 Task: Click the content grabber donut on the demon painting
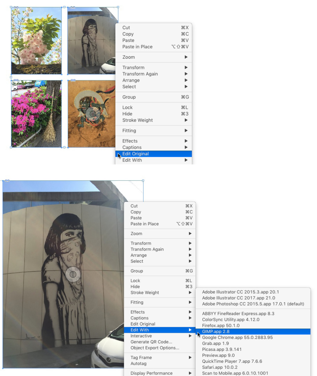(93, 114)
